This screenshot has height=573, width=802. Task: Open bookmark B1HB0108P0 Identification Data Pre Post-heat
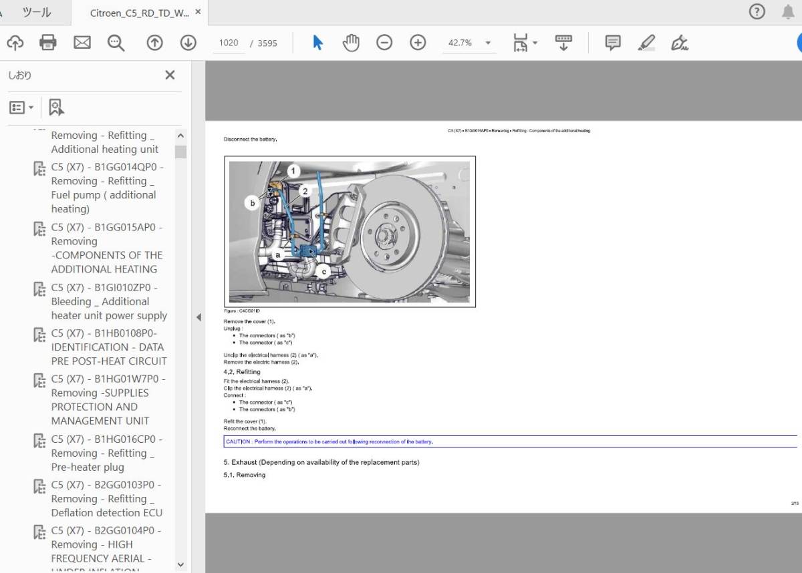point(109,347)
